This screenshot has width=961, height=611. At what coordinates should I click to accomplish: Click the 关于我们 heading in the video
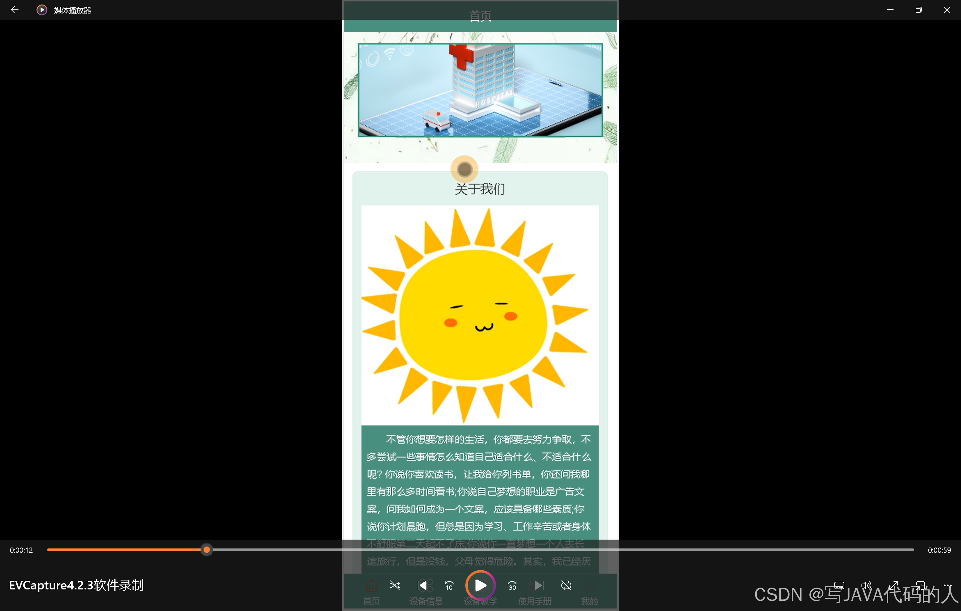(480, 189)
